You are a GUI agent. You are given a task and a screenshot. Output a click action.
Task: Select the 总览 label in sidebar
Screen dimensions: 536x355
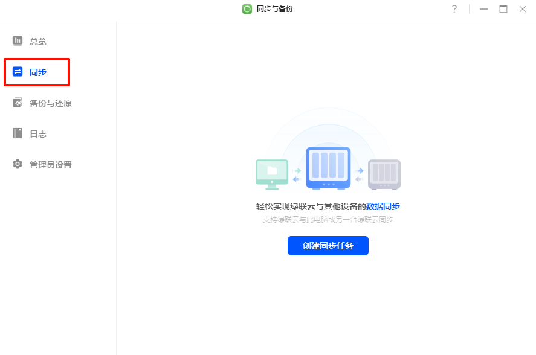(x=38, y=42)
